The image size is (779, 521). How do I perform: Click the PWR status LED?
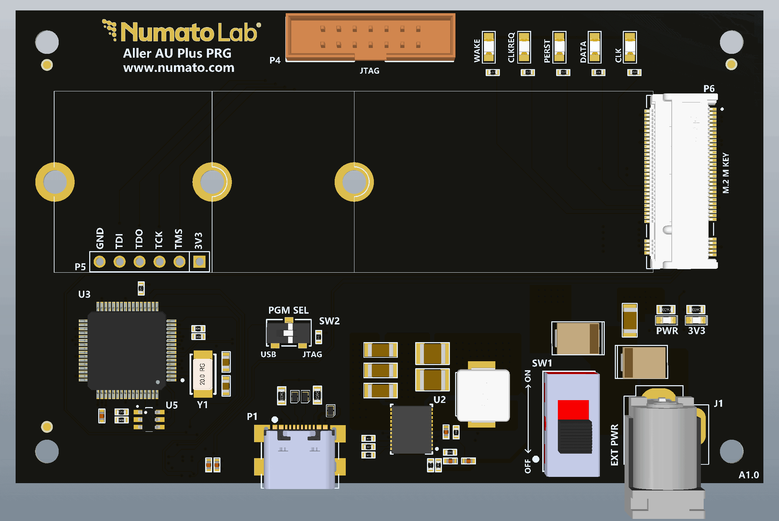666,320
